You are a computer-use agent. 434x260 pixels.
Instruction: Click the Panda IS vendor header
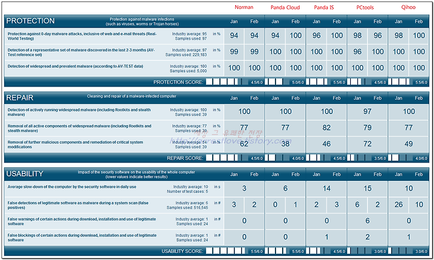coord(324,7)
